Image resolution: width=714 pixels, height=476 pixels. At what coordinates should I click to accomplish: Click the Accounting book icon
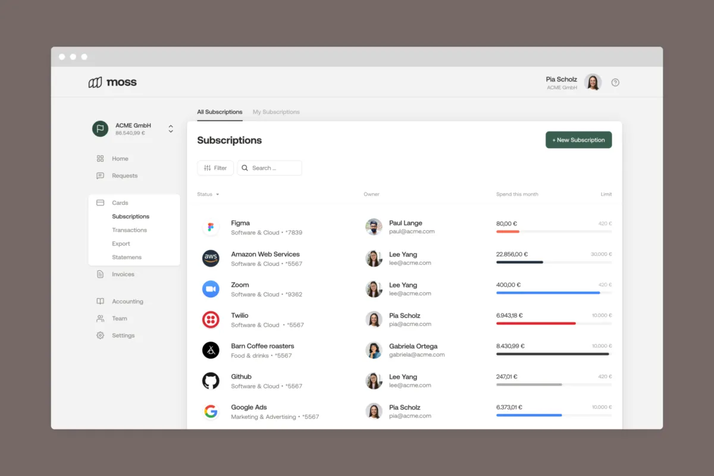point(100,302)
